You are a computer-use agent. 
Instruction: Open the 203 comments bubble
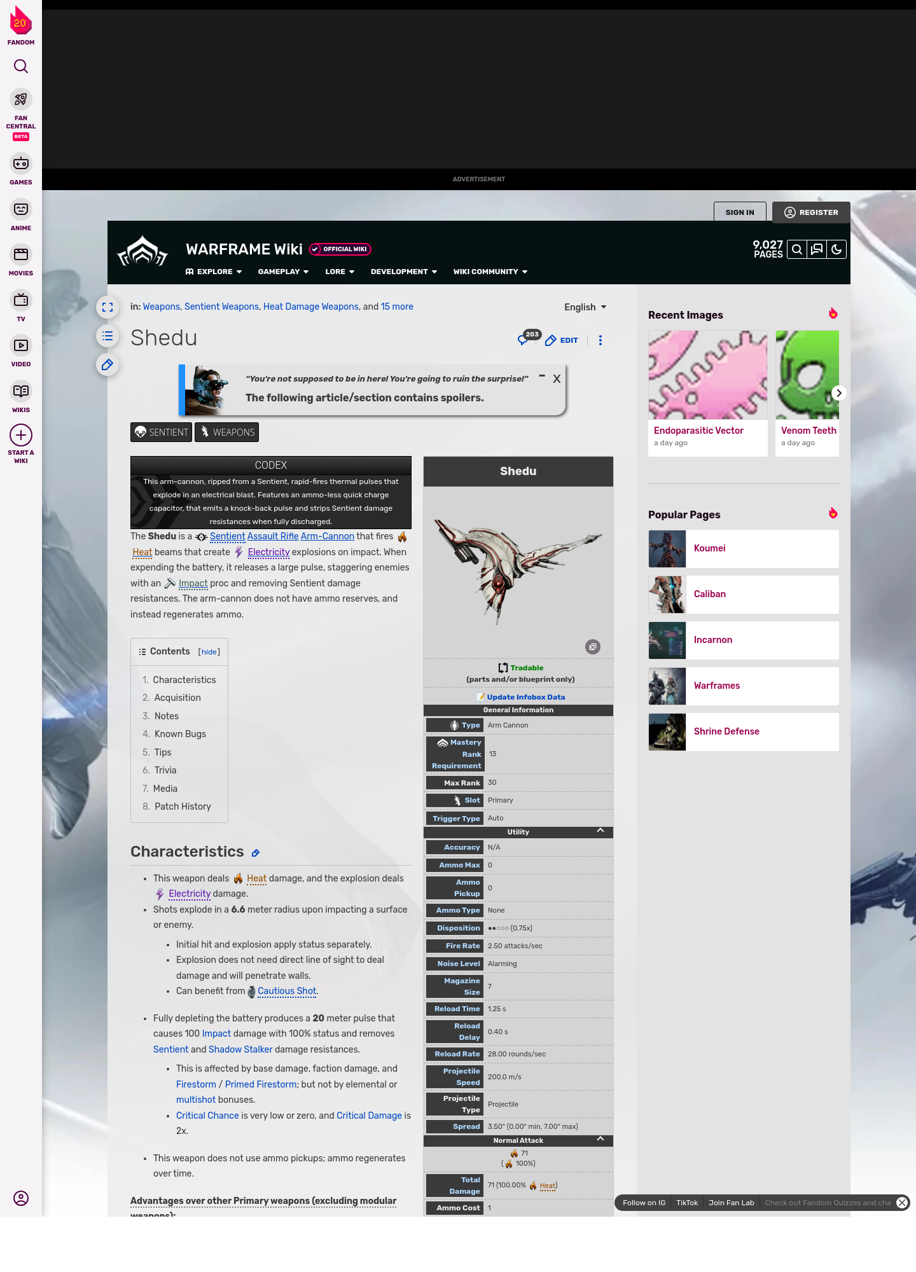(x=528, y=338)
